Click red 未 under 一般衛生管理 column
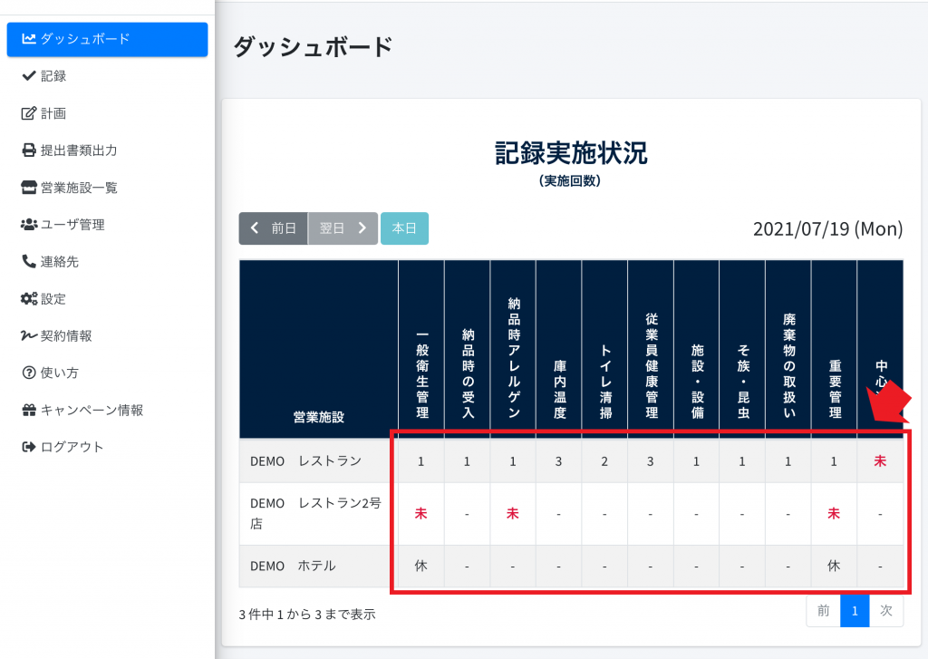This screenshot has width=928, height=659. click(420, 514)
